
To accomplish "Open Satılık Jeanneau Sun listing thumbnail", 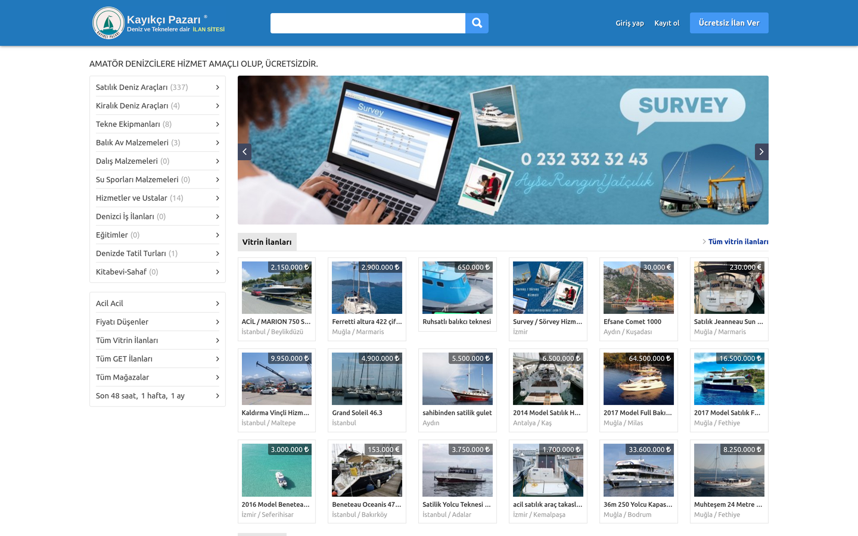I will point(729,288).
